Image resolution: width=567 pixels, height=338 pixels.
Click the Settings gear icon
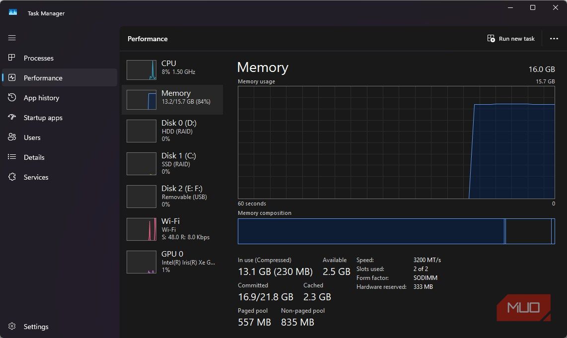[12, 326]
